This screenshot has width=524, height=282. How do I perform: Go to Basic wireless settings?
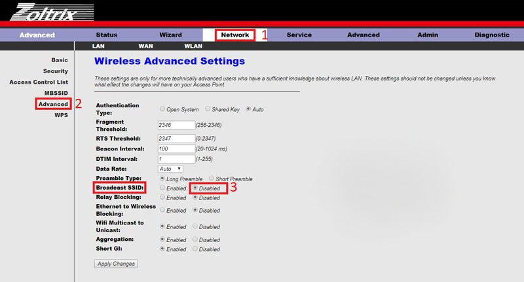60,60
